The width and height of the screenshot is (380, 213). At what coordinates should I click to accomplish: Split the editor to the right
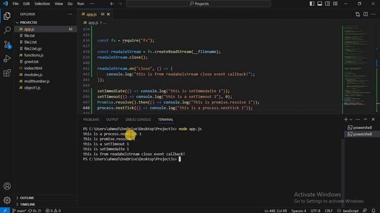click(x=366, y=14)
